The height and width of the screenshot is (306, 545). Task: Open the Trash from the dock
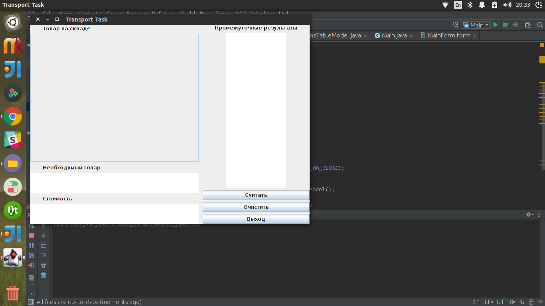[x=13, y=293]
